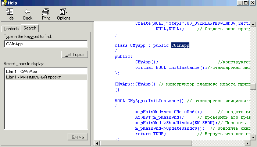Click highlighted CWinApp word in code

(x=180, y=45)
